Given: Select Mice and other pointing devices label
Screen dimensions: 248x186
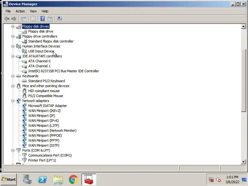Looking at the screenshot, I should 46,86.
